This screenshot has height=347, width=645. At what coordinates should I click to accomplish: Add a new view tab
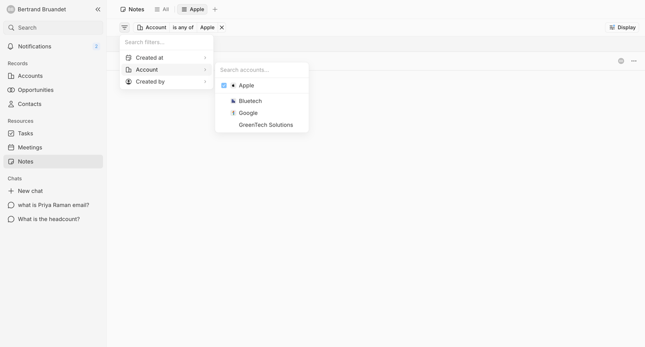tap(215, 9)
